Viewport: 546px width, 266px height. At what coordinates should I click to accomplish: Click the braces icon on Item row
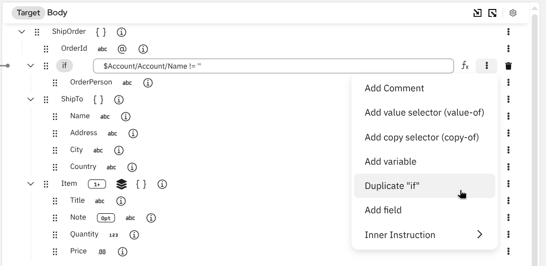[141, 184]
